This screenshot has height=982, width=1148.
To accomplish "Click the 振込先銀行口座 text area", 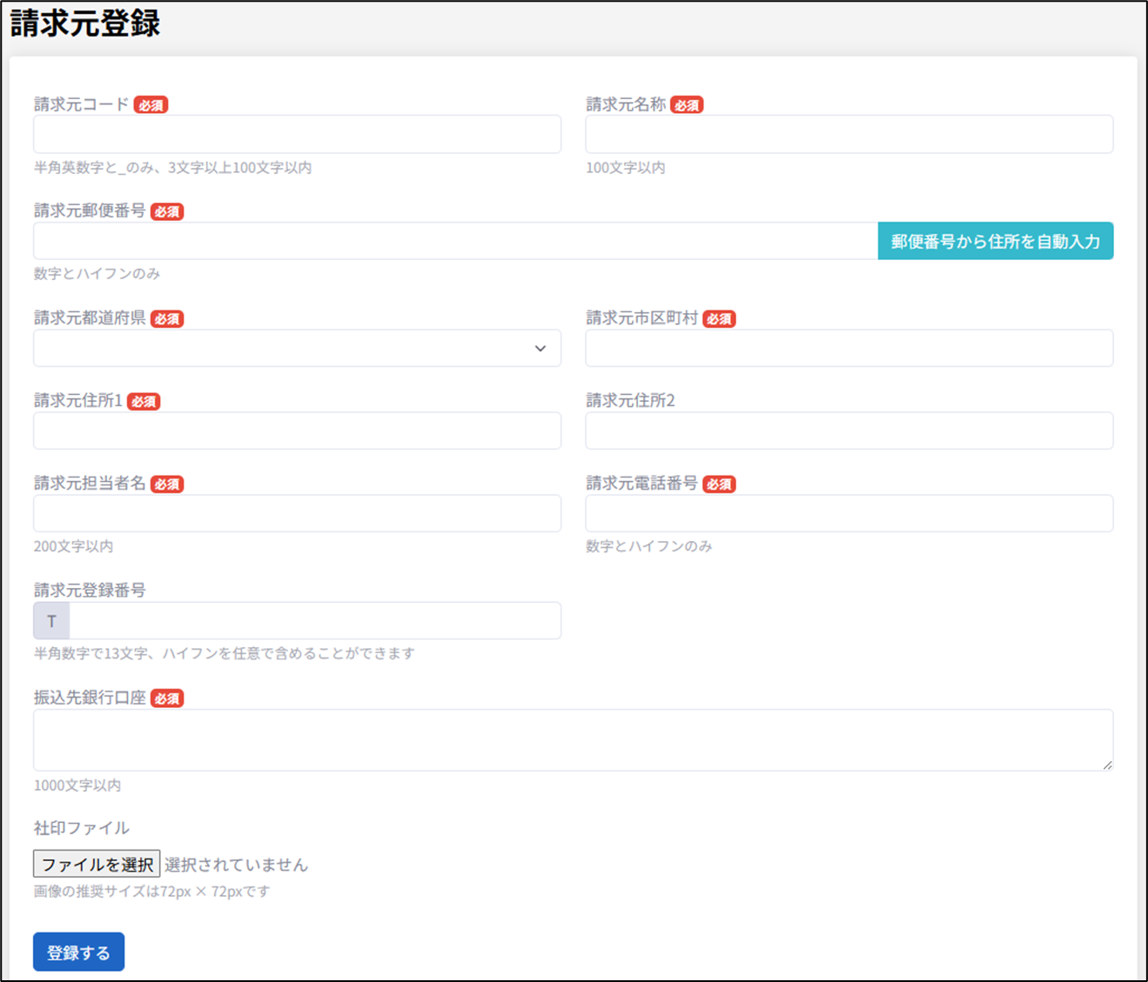I will coord(572,739).
